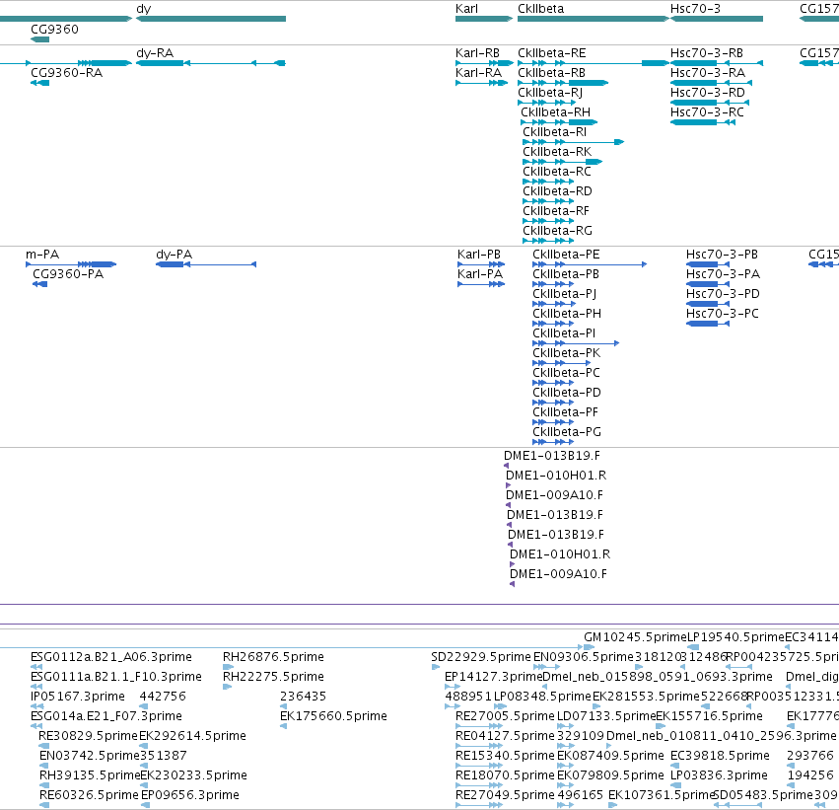Click transcript Hsc70-3-RD

tap(710, 103)
